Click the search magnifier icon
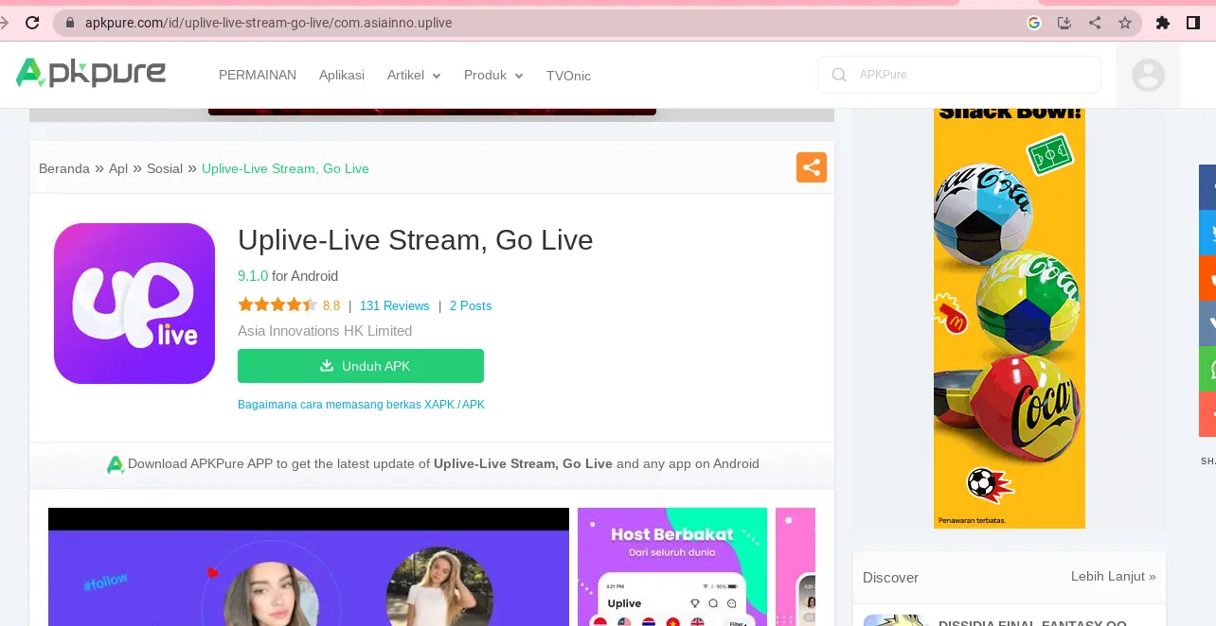The image size is (1216, 626). 839,75
